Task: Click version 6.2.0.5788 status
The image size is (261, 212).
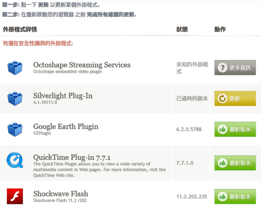Action: [189, 129]
